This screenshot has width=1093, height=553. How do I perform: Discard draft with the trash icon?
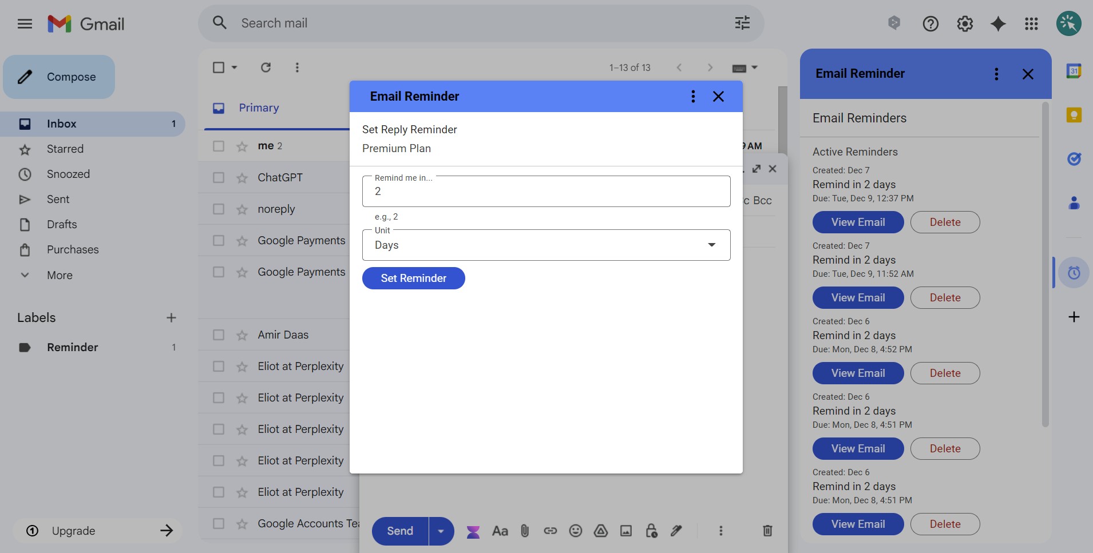click(767, 531)
